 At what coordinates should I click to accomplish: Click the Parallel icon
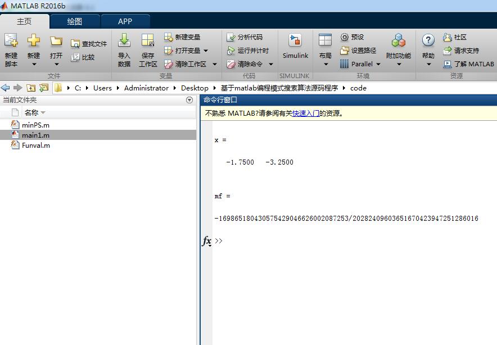[x=345, y=64]
